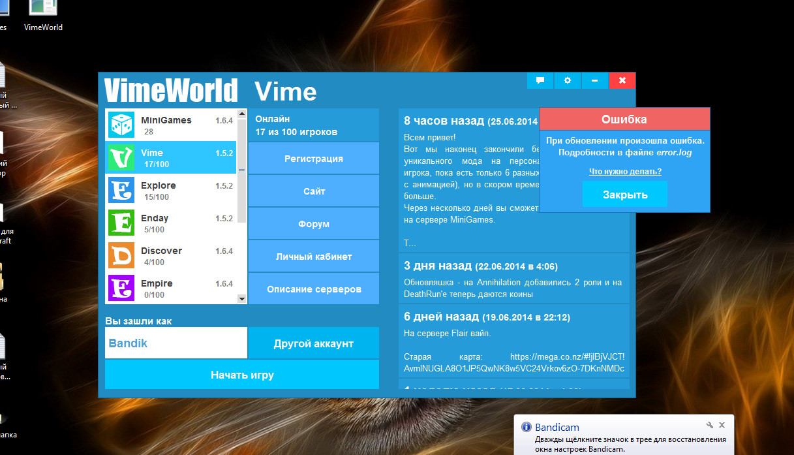
Task: Click the Регистрация button
Action: pyautogui.click(x=314, y=159)
